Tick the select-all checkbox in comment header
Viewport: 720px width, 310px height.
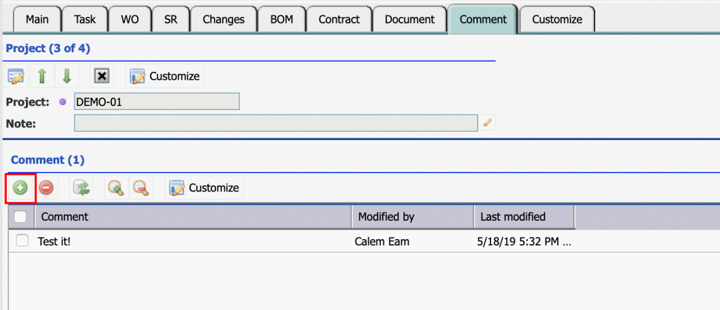coord(21,216)
